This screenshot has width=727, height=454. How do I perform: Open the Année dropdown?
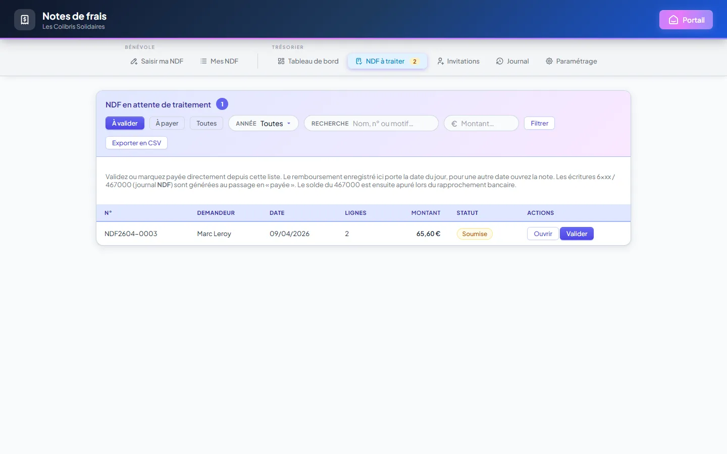coord(264,123)
